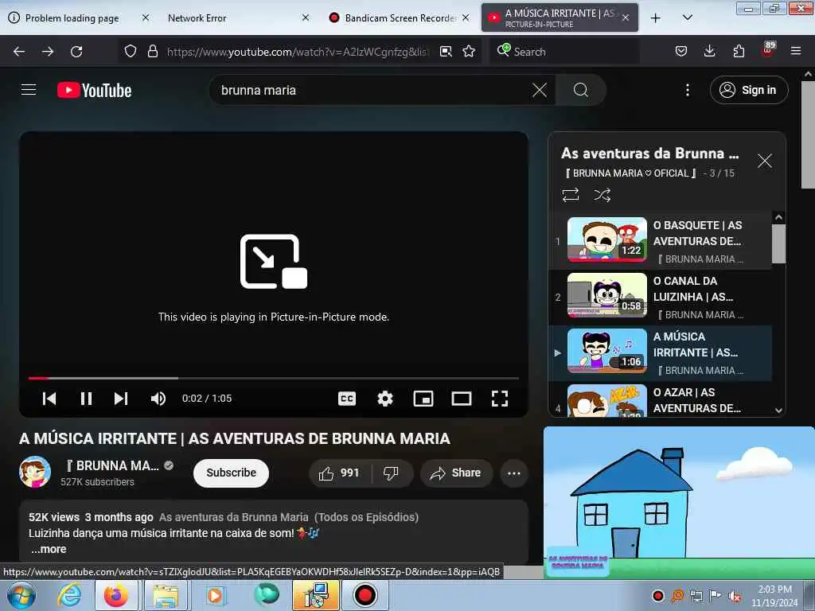815x611 pixels.
Task: Toggle picture-in-picture icon in the address bar
Action: click(x=446, y=51)
